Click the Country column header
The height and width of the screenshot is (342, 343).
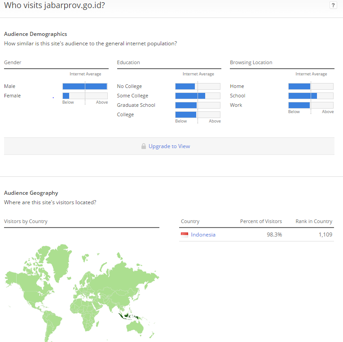[x=190, y=221]
